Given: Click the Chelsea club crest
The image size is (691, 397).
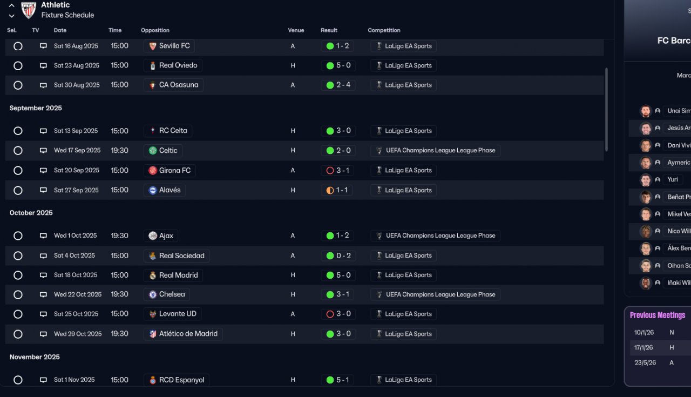Looking at the screenshot, I should pyautogui.click(x=153, y=295).
